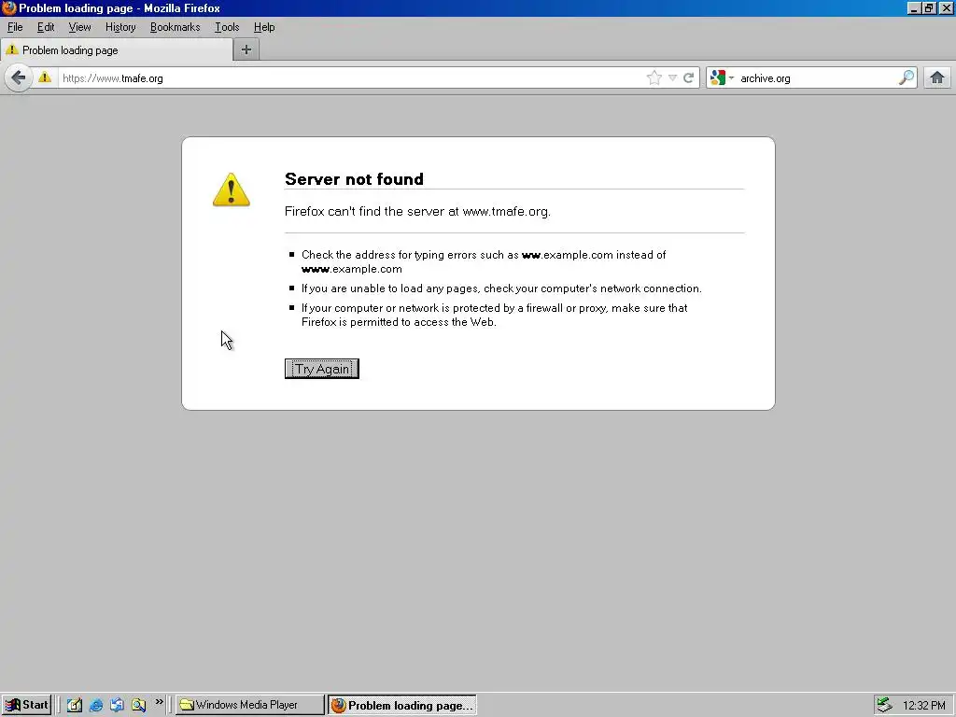Screen dimensions: 956x717
Task: Open the Google search engine selector
Action: [722, 77]
